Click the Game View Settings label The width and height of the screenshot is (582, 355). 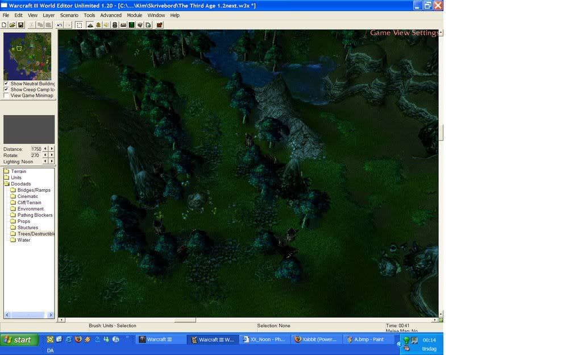[404, 32]
